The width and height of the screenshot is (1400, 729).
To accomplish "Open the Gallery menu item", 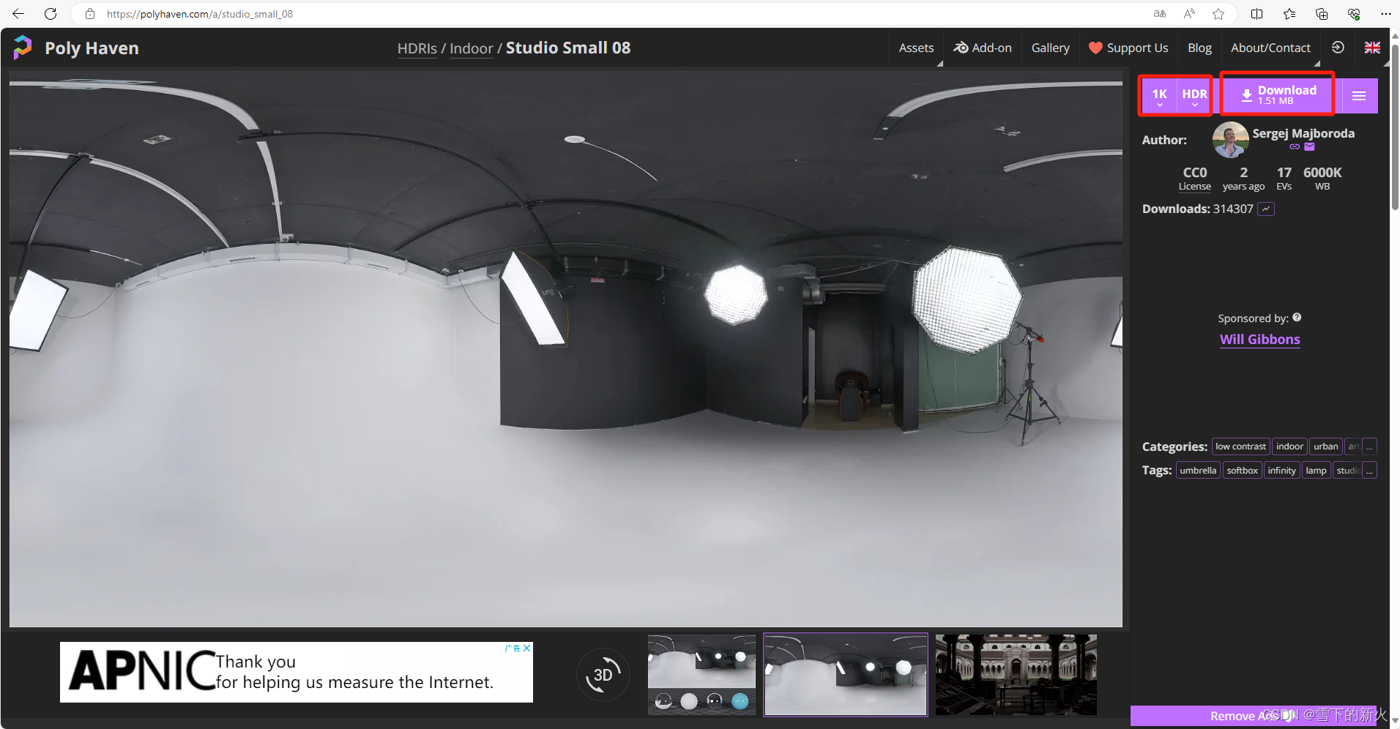I will [1050, 48].
